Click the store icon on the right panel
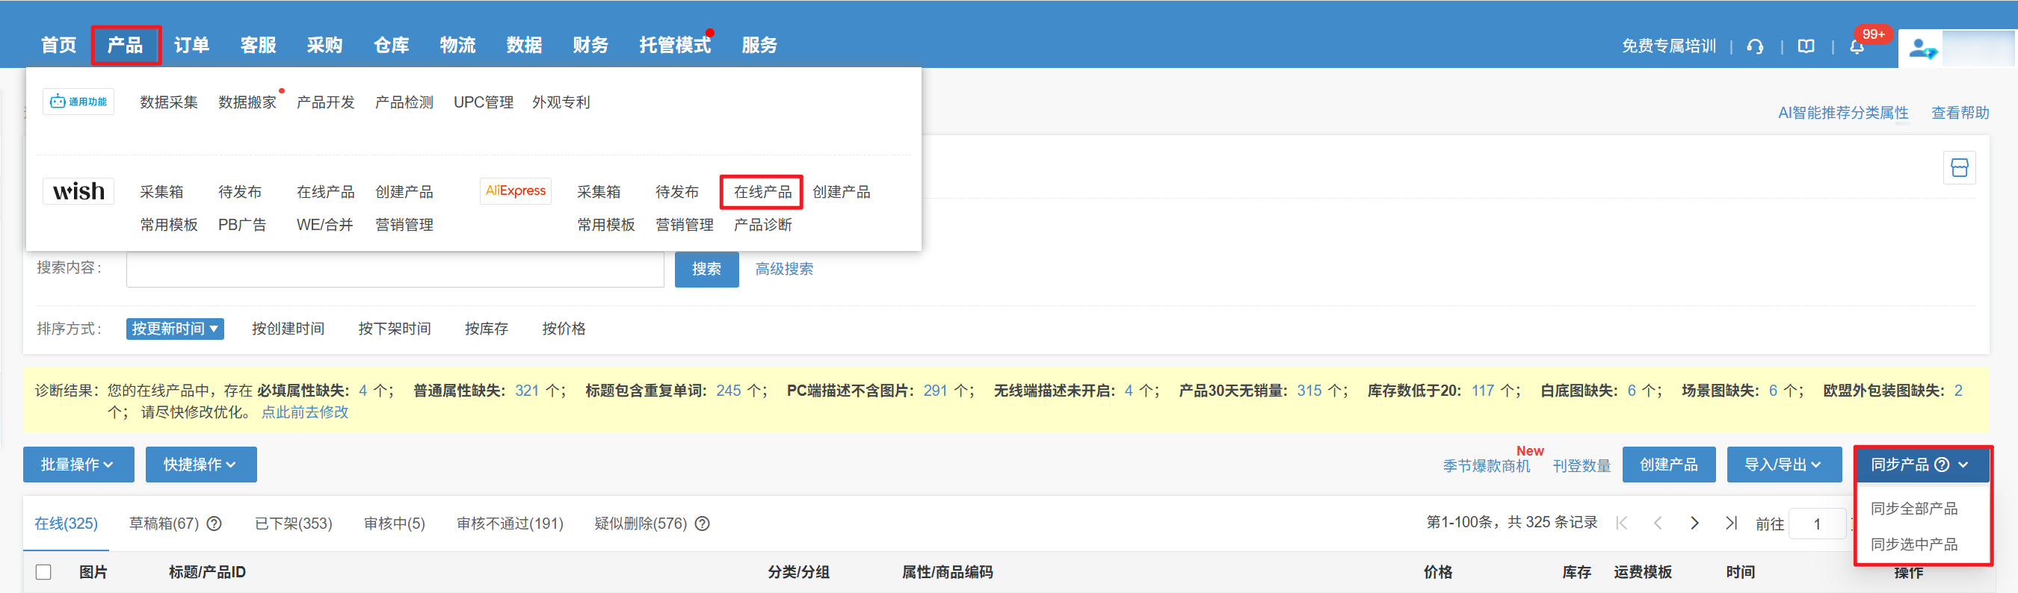2018x593 pixels. [x=1959, y=168]
